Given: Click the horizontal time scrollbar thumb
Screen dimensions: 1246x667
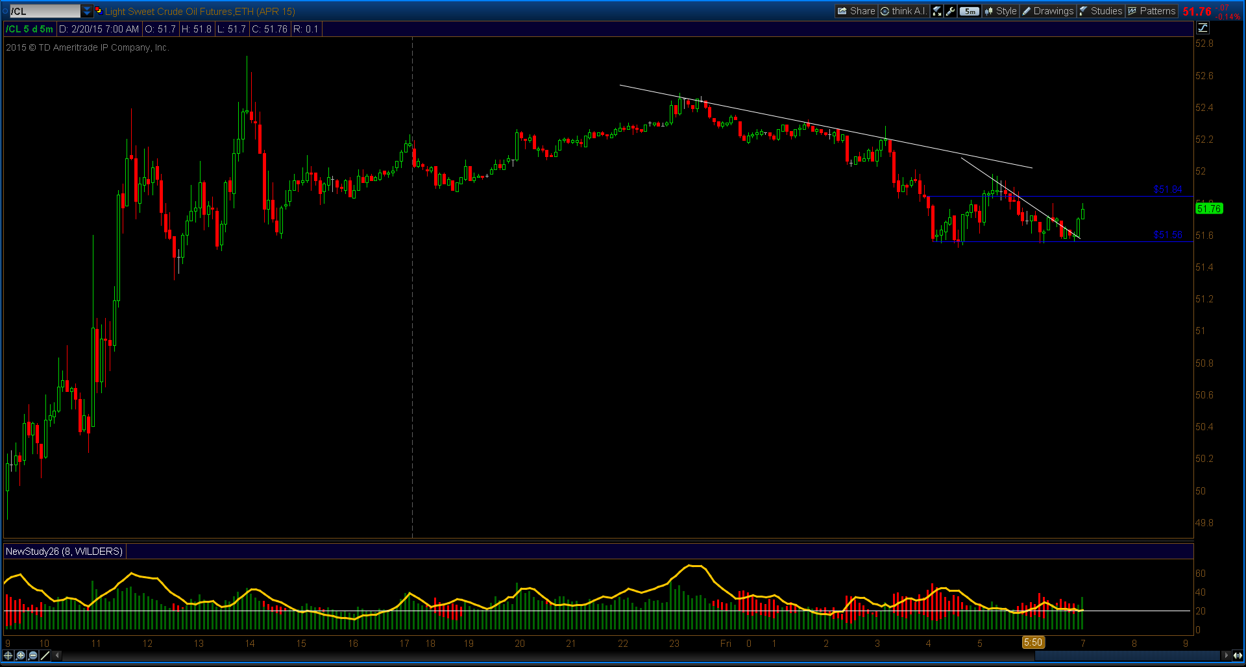Looking at the screenshot, I should click(1127, 655).
